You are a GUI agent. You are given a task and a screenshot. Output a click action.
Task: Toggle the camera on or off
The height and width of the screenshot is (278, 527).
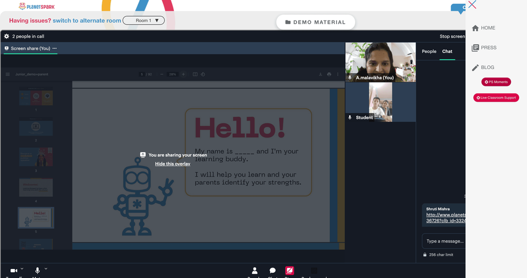pyautogui.click(x=14, y=271)
